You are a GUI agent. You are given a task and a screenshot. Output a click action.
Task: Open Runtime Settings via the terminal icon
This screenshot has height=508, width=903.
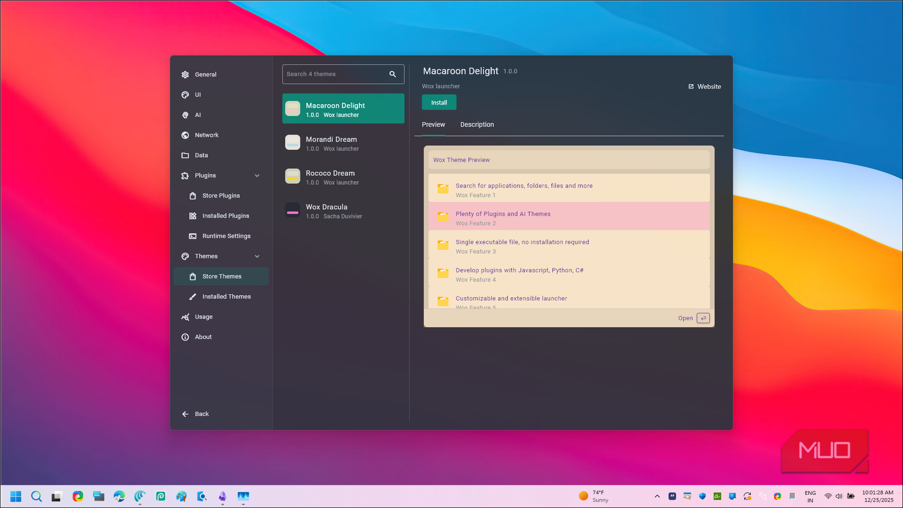point(193,236)
